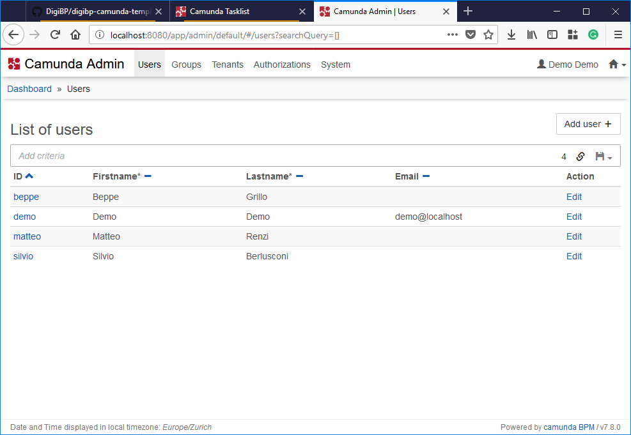The width and height of the screenshot is (631, 435).
Task: Click the Add user button
Action: point(588,124)
